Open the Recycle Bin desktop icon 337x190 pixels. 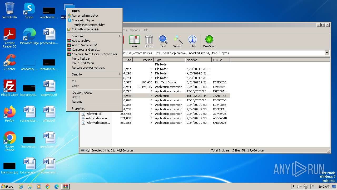9,11
